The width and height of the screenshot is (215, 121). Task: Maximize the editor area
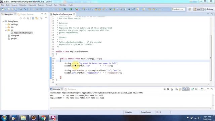(212, 14)
